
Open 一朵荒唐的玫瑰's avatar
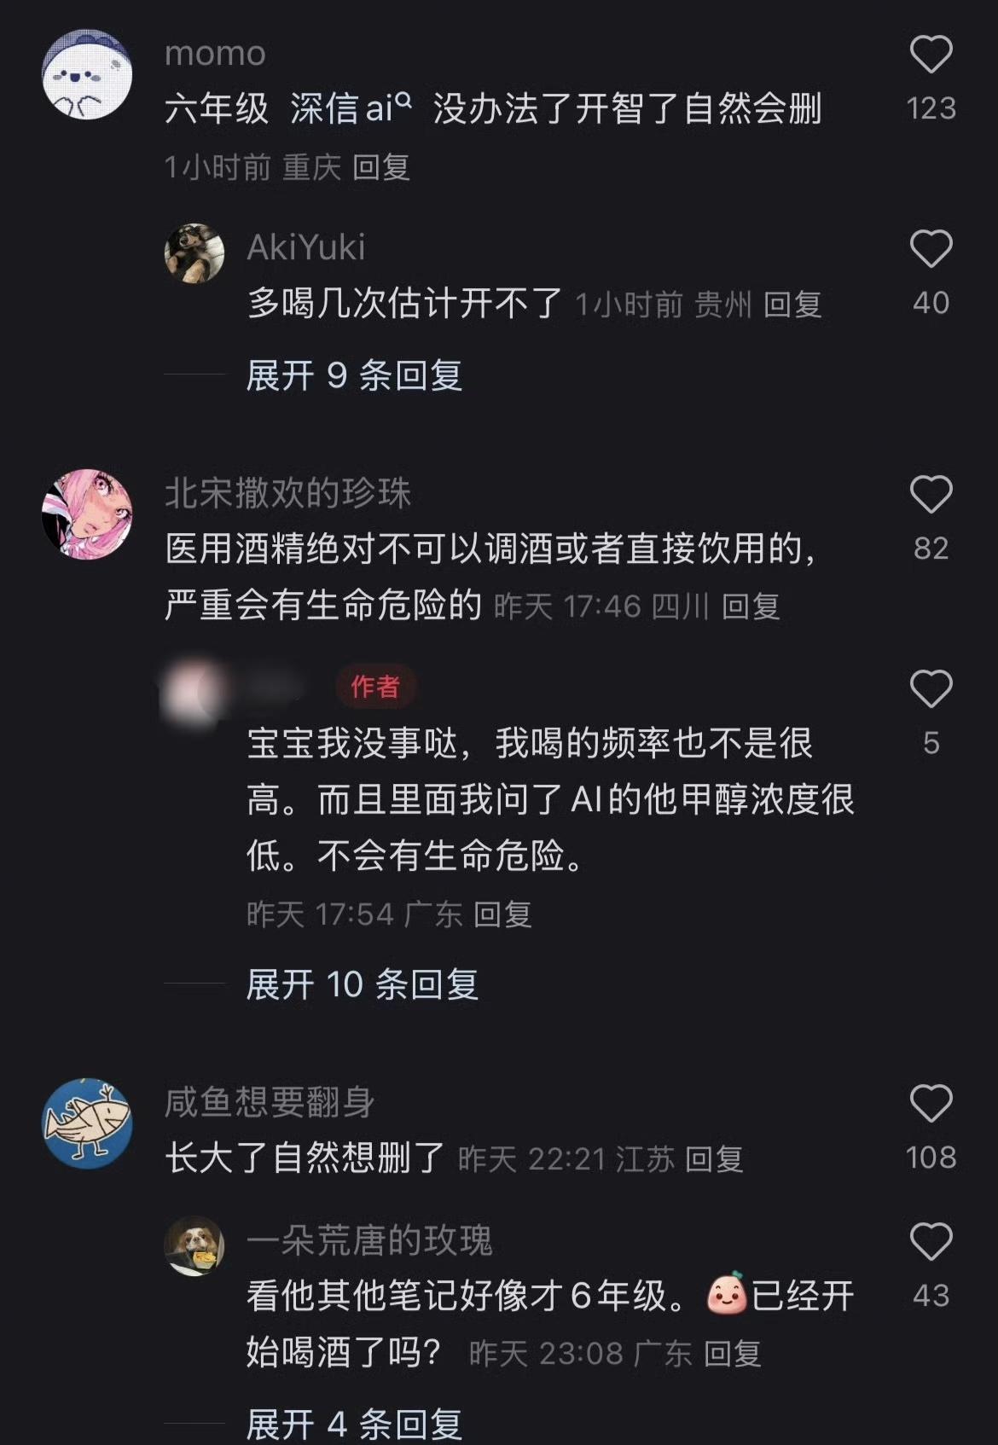[x=194, y=1246]
